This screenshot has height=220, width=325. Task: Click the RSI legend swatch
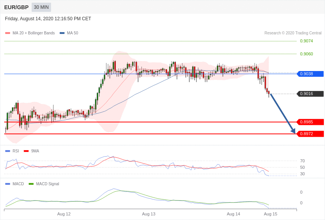8,151
